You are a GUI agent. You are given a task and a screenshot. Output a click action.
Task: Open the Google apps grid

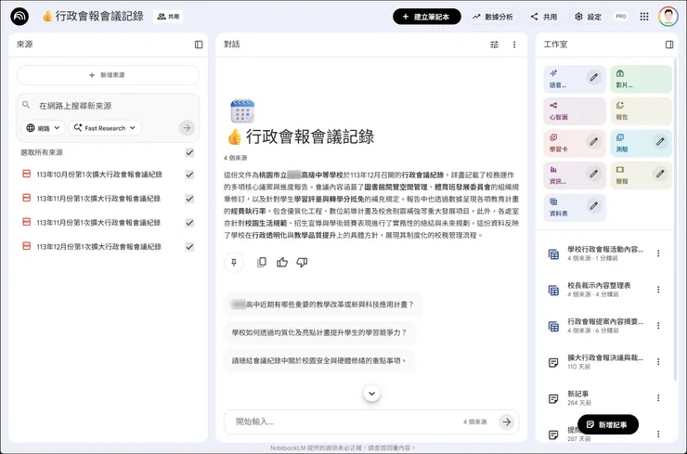pos(644,17)
